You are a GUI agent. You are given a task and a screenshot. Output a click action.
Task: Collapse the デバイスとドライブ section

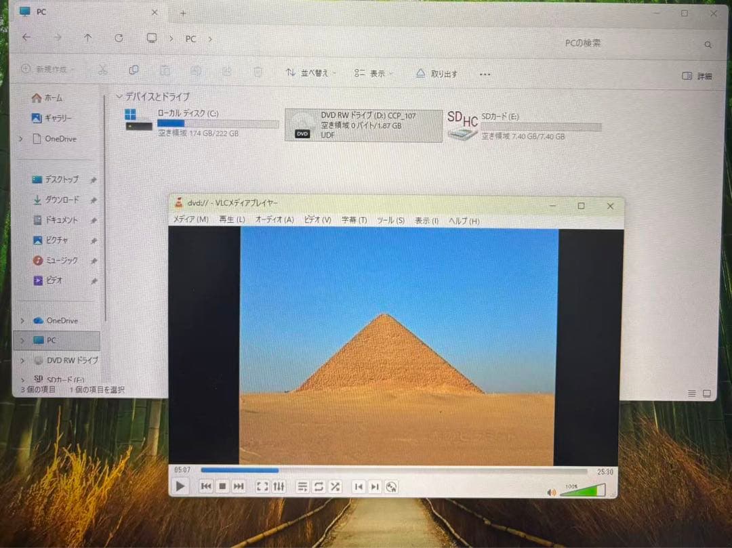coord(119,96)
